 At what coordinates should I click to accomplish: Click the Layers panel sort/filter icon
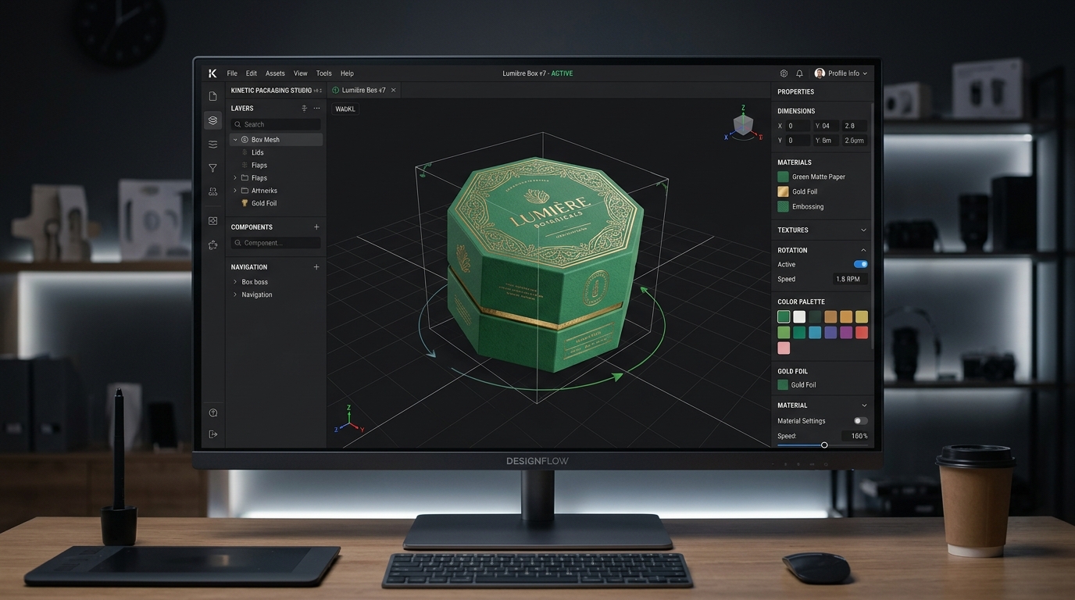(x=304, y=109)
